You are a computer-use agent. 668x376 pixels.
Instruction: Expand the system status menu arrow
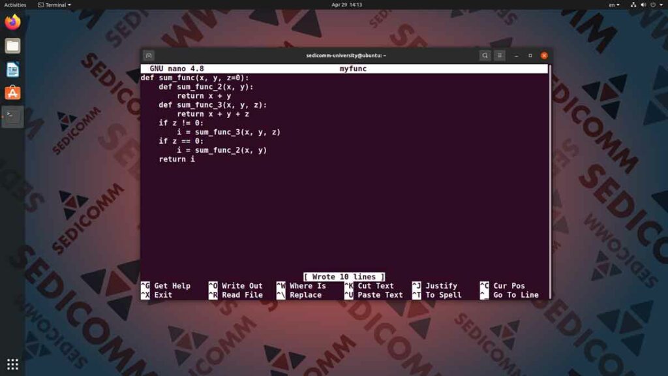point(661,5)
